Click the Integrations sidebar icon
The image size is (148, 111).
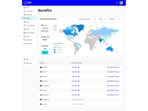pyautogui.click(x=24, y=44)
